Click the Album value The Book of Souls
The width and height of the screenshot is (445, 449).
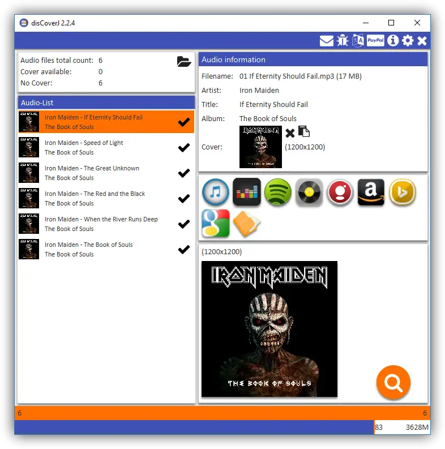coord(268,118)
